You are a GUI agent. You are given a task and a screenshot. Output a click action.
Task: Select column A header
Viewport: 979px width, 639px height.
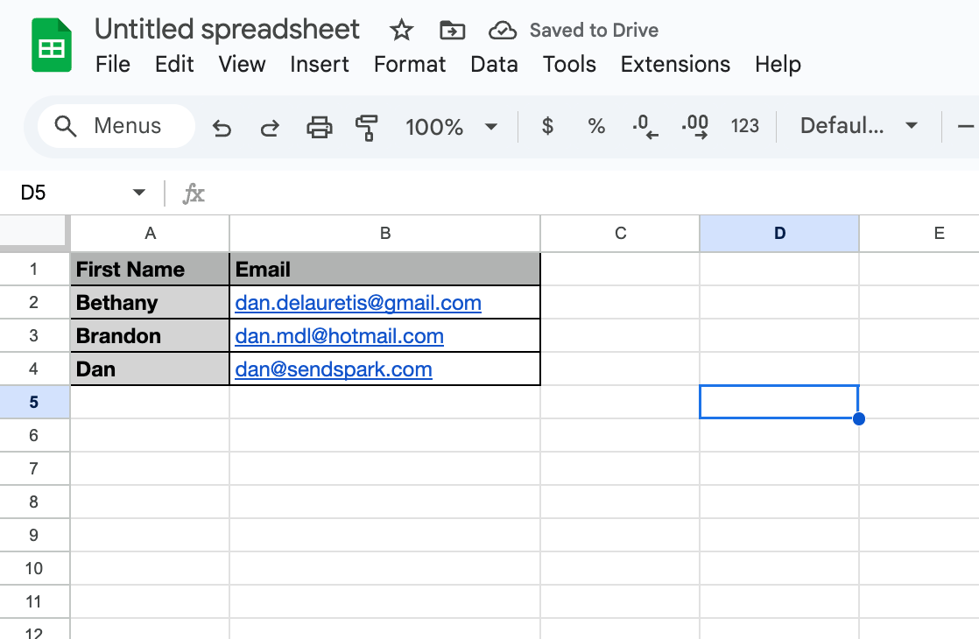[x=150, y=234]
